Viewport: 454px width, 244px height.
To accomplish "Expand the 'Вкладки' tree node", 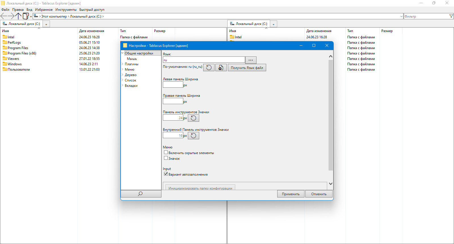I will 123,86.
